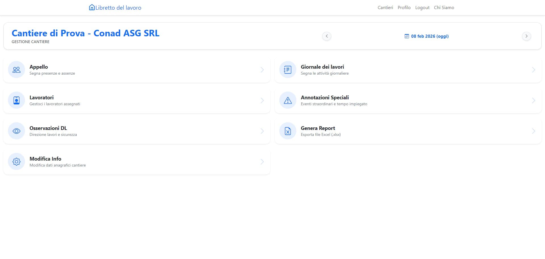Click the Giornale dei lavori journal icon
Image resolution: width=545 pixels, height=259 pixels.
coord(288,70)
